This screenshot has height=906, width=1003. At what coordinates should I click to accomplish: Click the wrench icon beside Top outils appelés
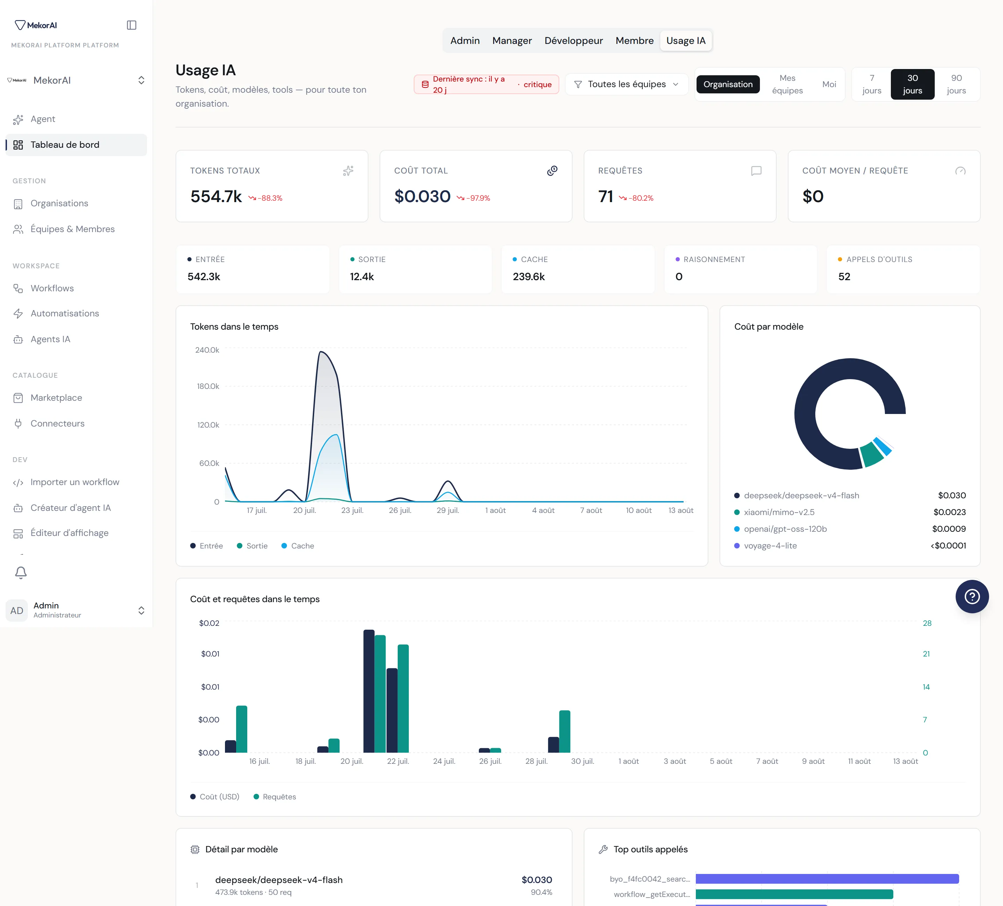click(x=603, y=849)
